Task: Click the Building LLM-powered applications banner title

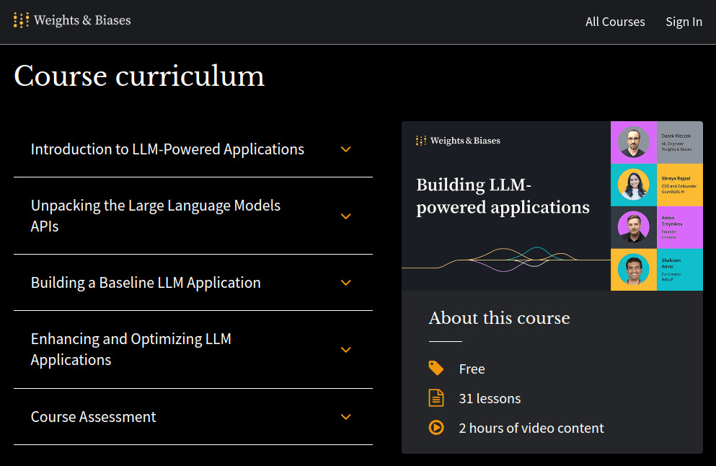Action: click(x=503, y=196)
